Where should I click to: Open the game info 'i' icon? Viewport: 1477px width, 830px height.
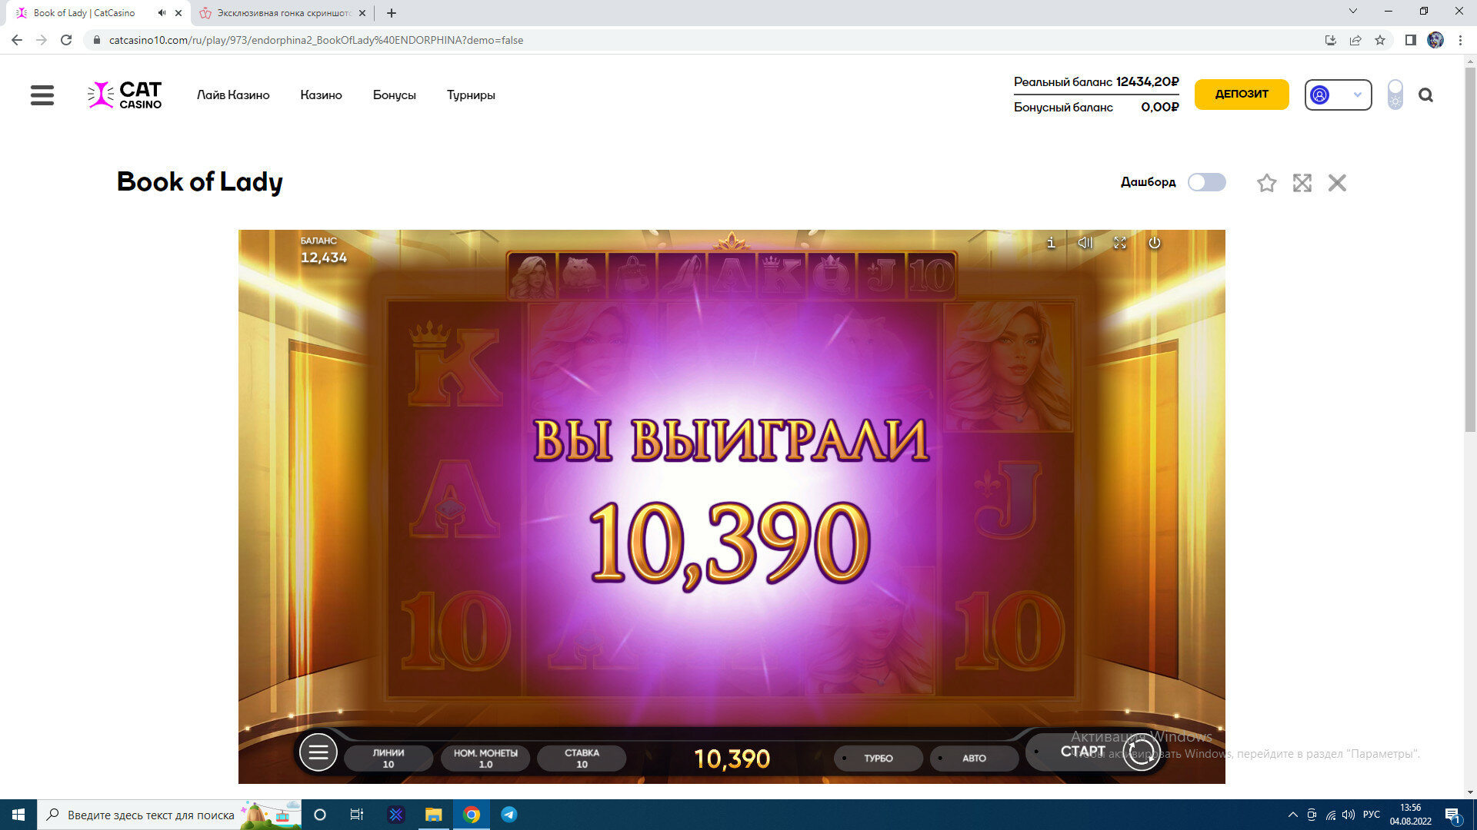pyautogui.click(x=1051, y=243)
